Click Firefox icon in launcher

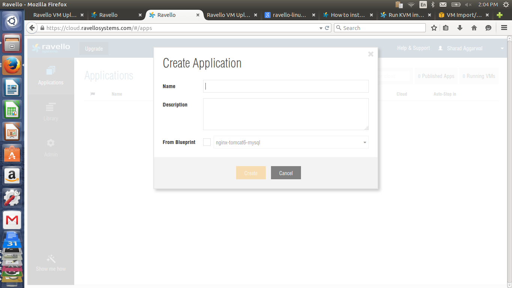[12, 65]
